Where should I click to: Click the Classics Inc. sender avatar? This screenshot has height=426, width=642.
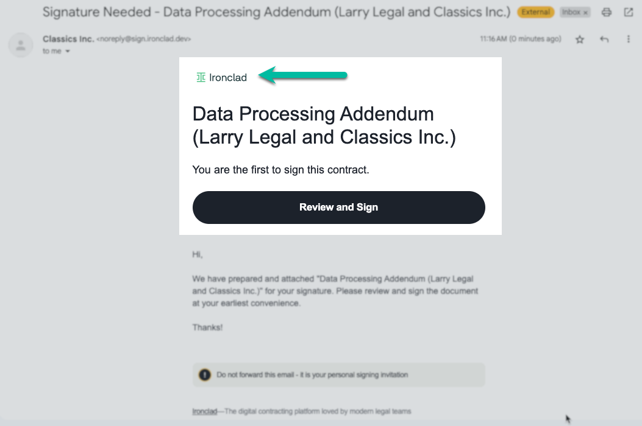[x=21, y=45]
